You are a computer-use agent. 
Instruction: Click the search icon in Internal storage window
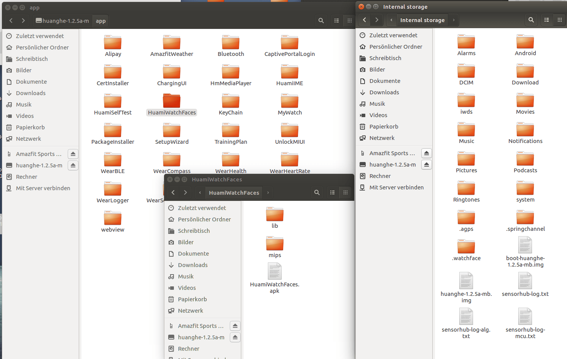[x=531, y=20]
